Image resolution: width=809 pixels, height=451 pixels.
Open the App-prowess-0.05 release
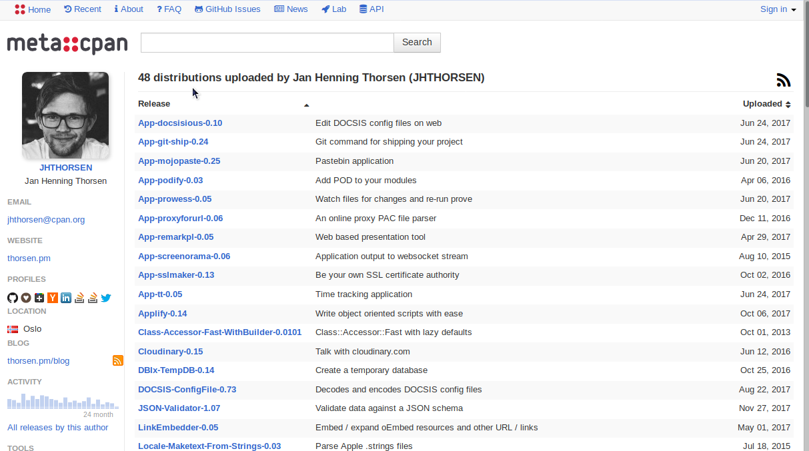coord(175,199)
